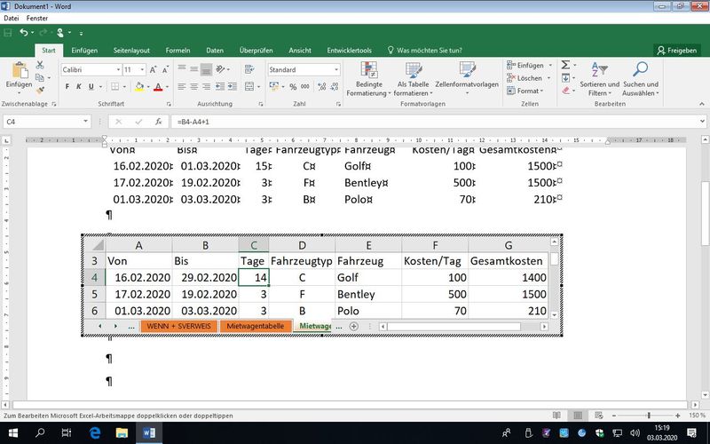Image resolution: width=710 pixels, height=444 pixels.
Task: Click the AutoSum sigma icon
Action: [x=564, y=66]
